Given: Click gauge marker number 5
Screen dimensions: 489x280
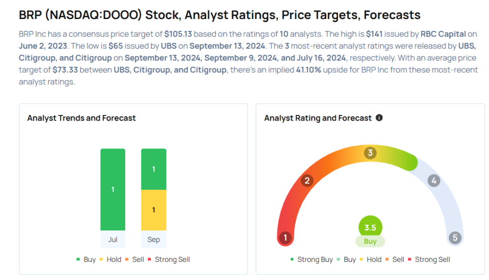Looking at the screenshot, I should 455,238.
